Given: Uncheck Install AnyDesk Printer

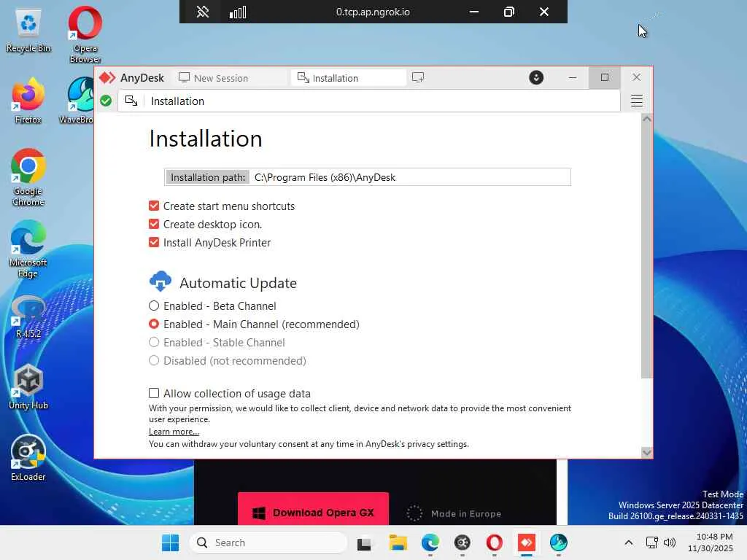Looking at the screenshot, I should (153, 242).
